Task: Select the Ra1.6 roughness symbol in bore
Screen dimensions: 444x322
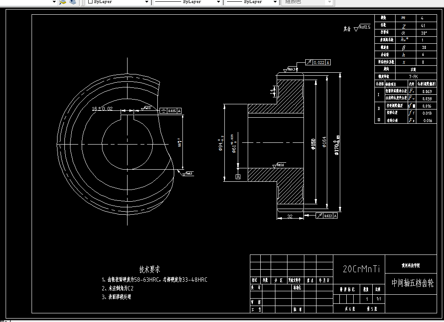Action: 278,165
